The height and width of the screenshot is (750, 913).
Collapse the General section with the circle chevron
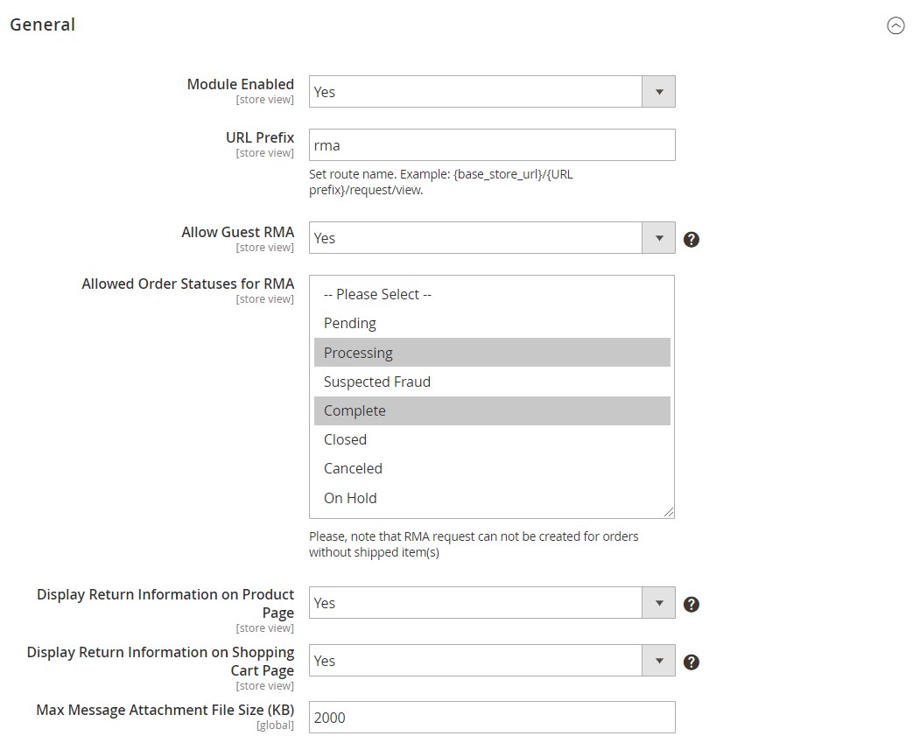[895, 25]
